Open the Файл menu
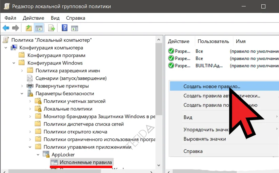Screen dimensions: 279x173 click(x=10, y=18)
